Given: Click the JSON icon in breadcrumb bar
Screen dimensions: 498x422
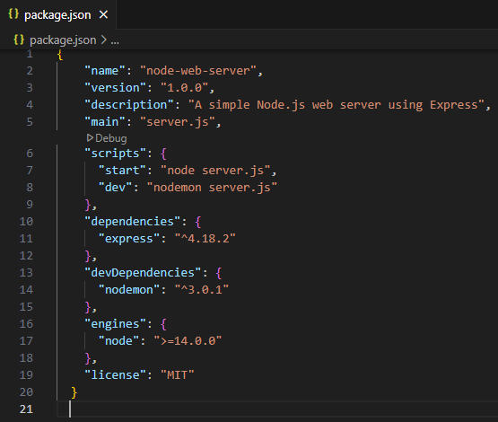Looking at the screenshot, I should [x=19, y=40].
